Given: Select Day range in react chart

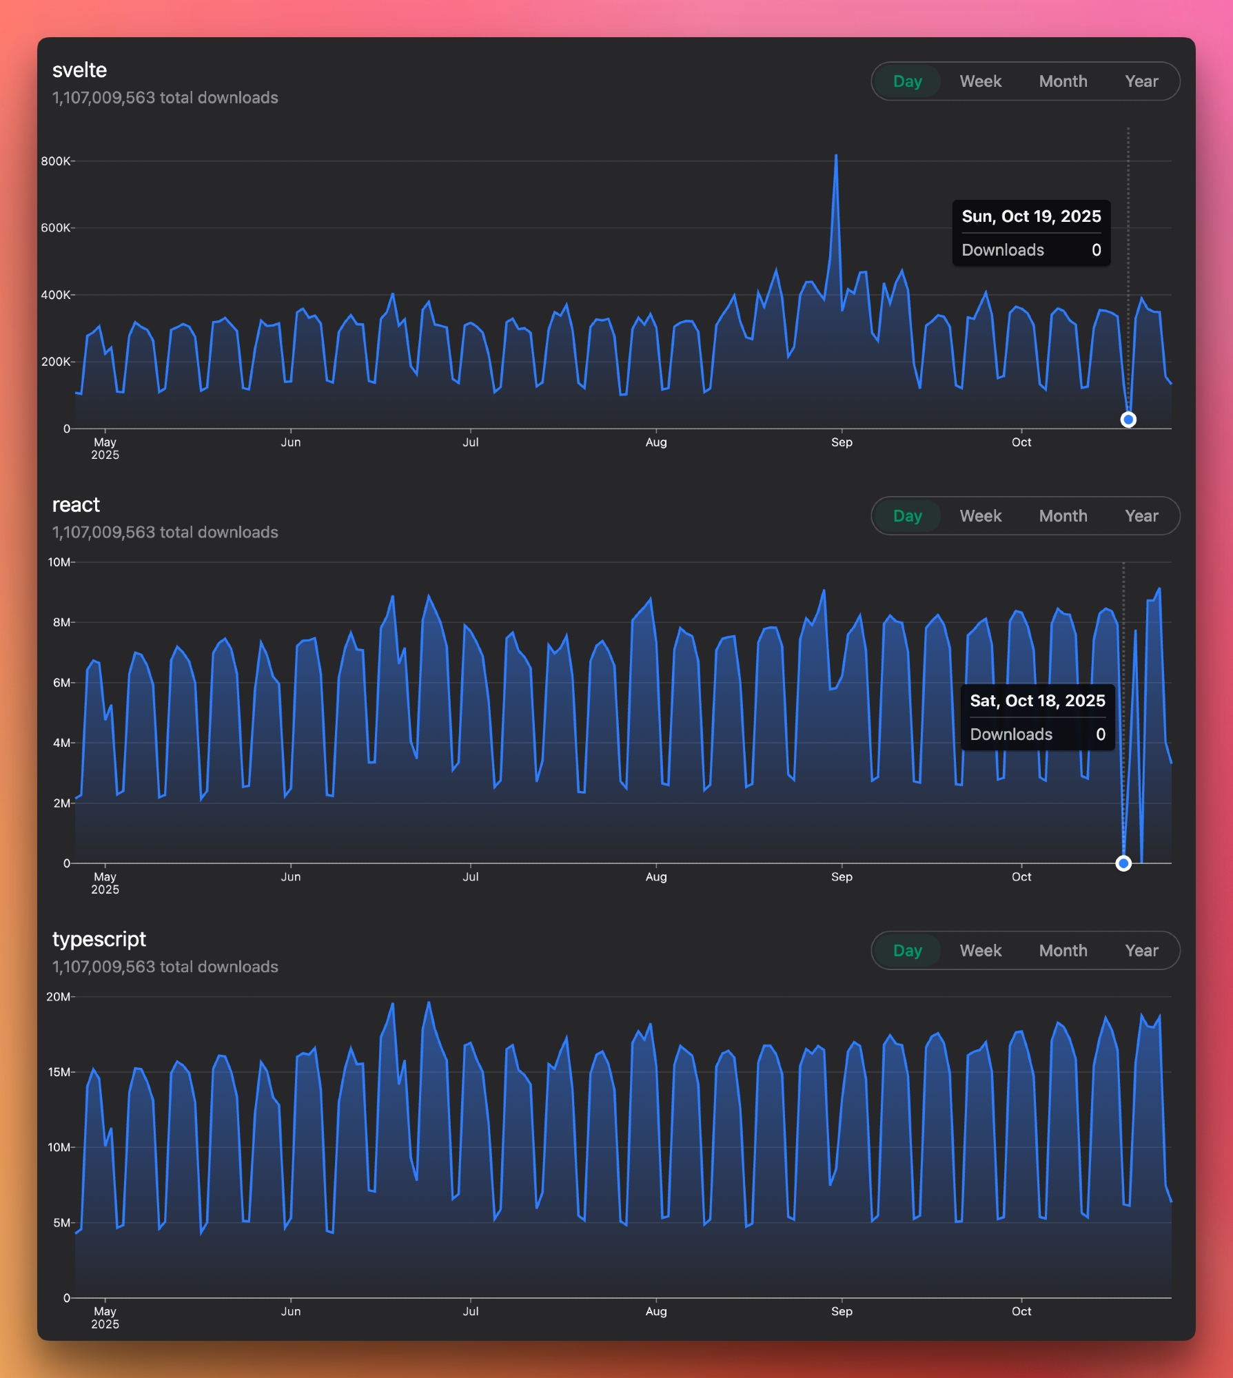Looking at the screenshot, I should tap(907, 516).
